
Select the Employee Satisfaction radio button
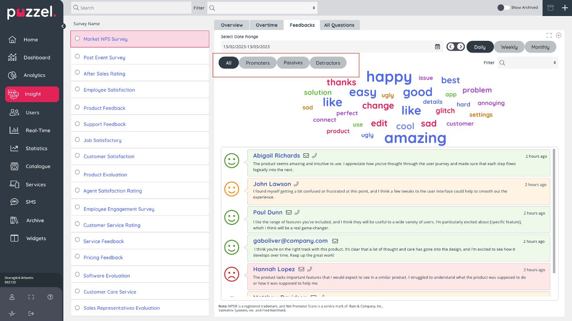coord(77,89)
